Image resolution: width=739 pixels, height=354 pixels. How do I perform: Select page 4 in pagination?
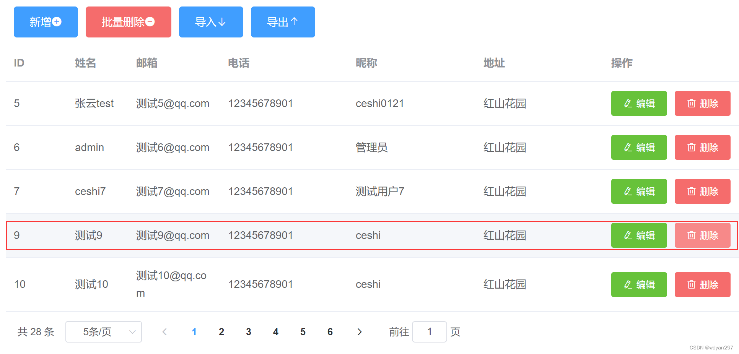click(276, 332)
